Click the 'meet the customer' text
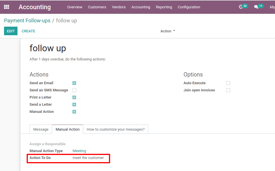The height and width of the screenshot is (171, 275). (88, 158)
